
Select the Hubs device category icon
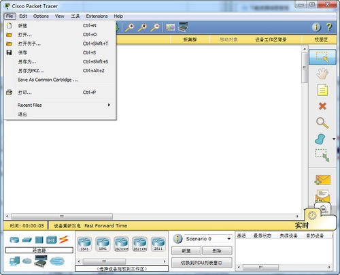coord(39,240)
